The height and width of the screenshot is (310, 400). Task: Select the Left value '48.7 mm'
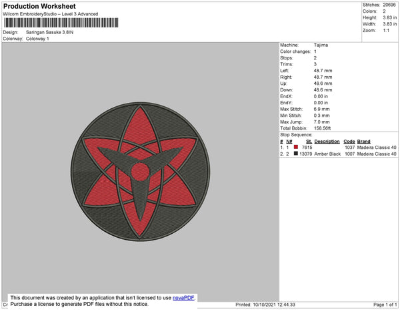point(323,71)
